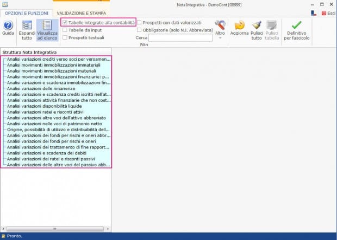The image size is (337, 240).
Task: Switch to Validazione e Stampa tab
Action: pyautogui.click(x=81, y=14)
